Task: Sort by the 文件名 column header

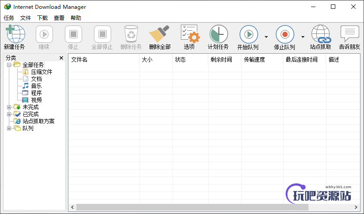Action: [104, 60]
